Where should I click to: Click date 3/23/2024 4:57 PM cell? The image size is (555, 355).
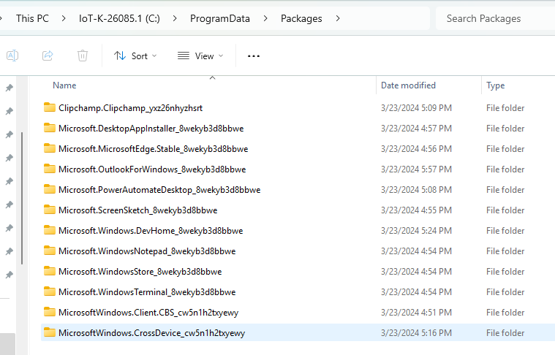pyautogui.click(x=416, y=129)
